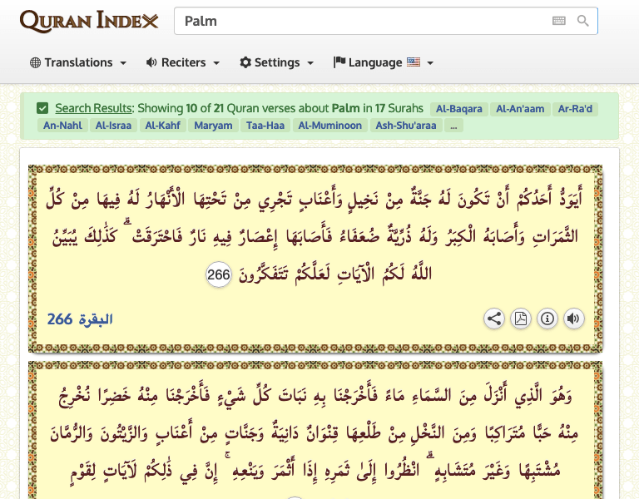Click the verse number 266 badge
Viewport: 639px width, 499px height.
[x=218, y=275]
